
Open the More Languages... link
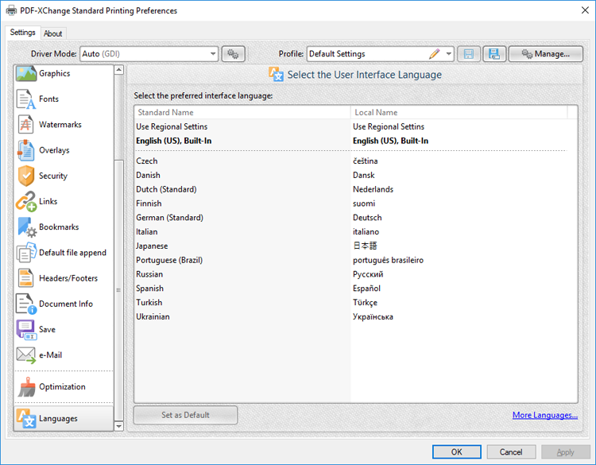[x=544, y=415]
